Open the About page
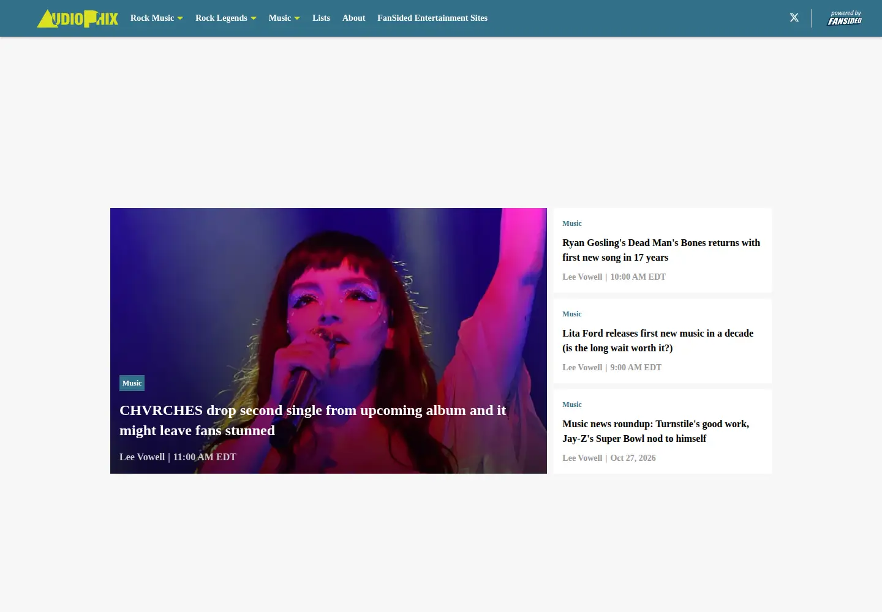This screenshot has width=882, height=612. [353, 18]
